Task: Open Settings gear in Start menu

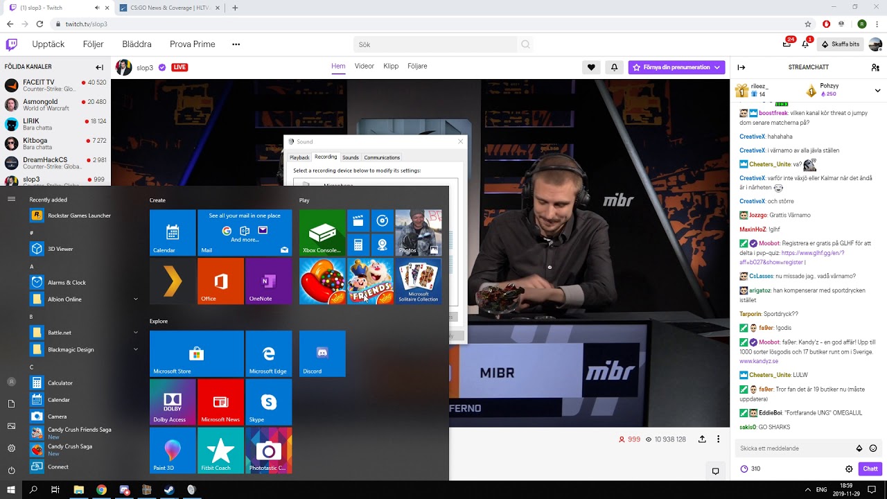Action: click(11, 448)
